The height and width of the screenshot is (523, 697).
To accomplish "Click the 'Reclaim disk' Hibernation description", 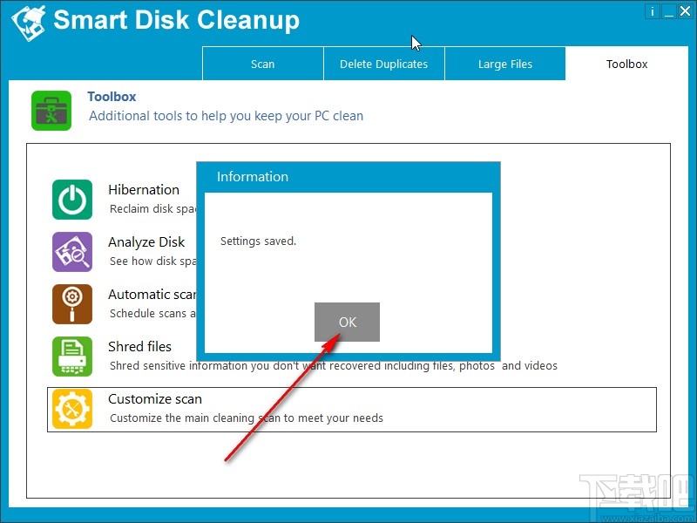I will tap(153, 209).
